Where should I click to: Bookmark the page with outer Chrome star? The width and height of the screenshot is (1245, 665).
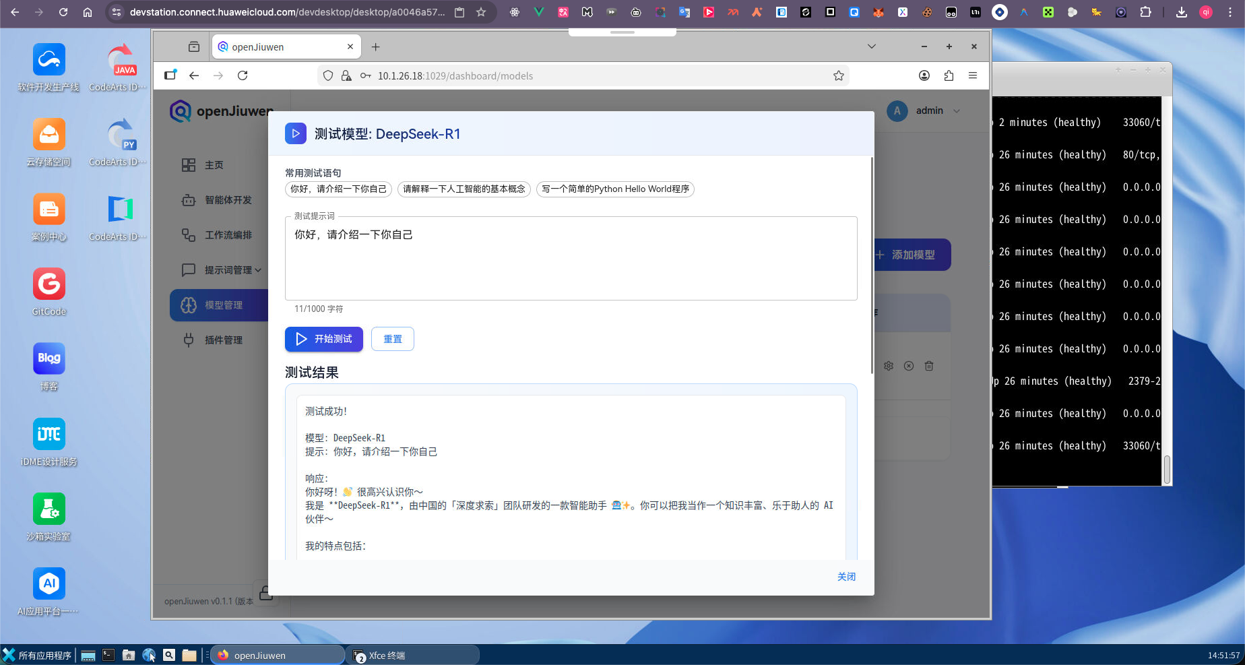481,12
